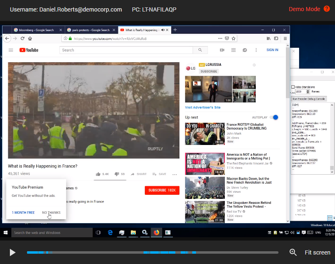Click the frames spinner arrows in encoder window
Image resolution: width=335 pixels, height=264 pixels.
click(308, 92)
